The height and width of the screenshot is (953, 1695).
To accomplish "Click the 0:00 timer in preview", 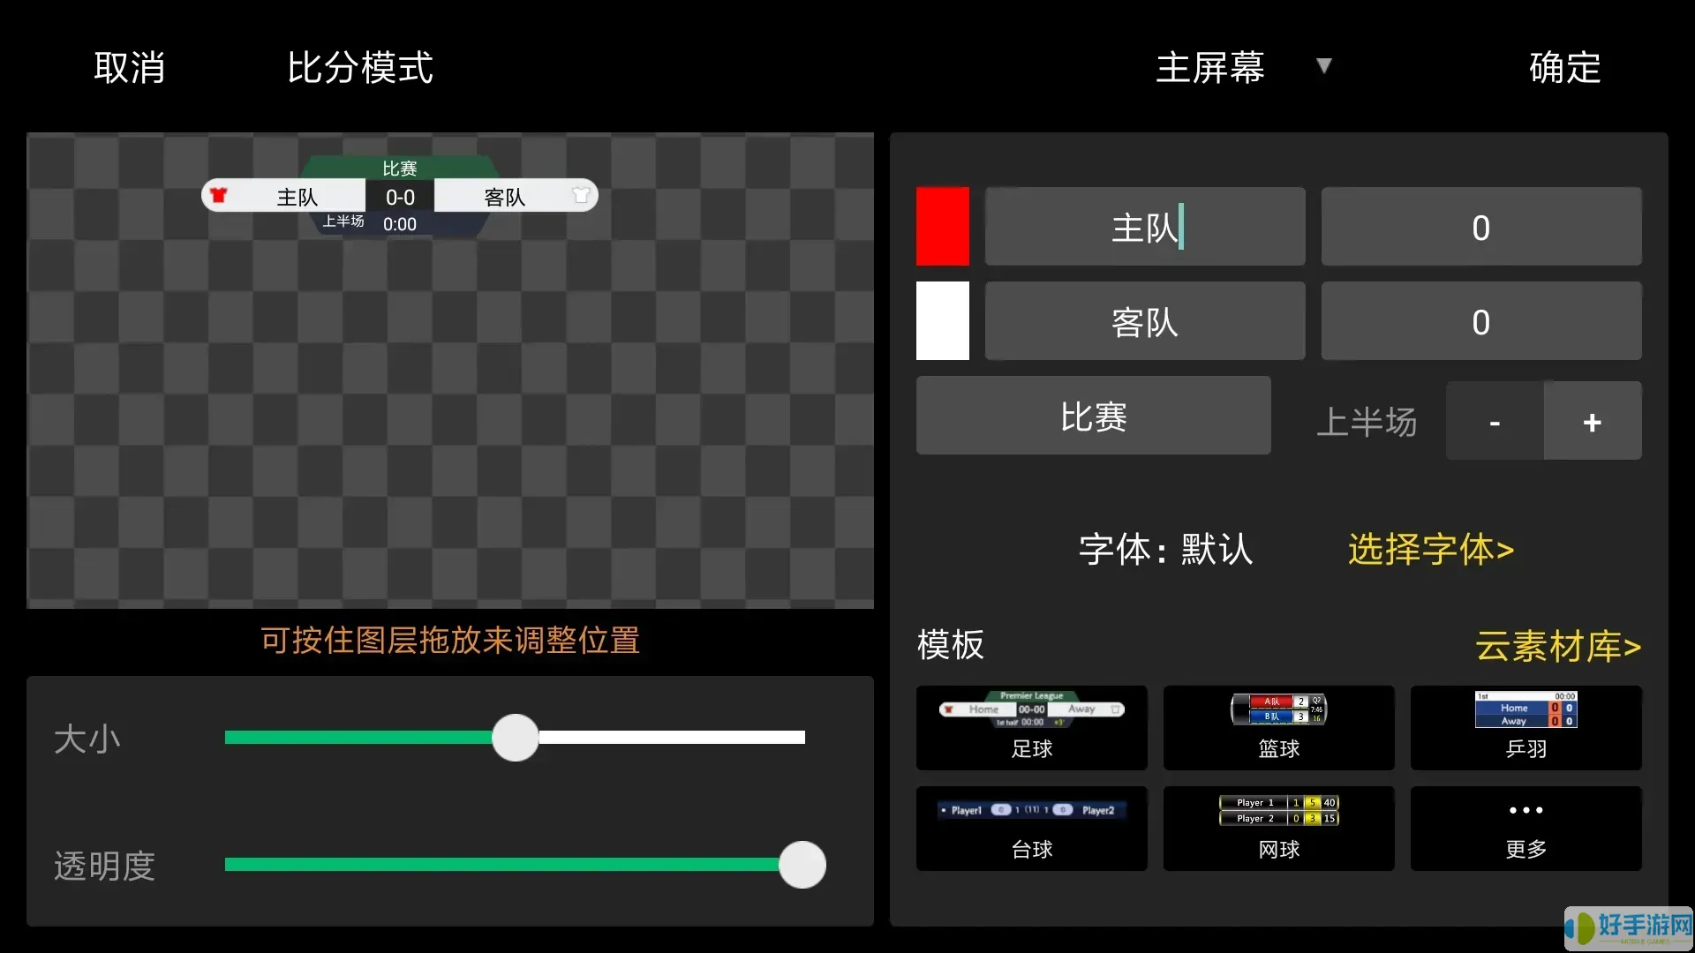I will coord(400,224).
